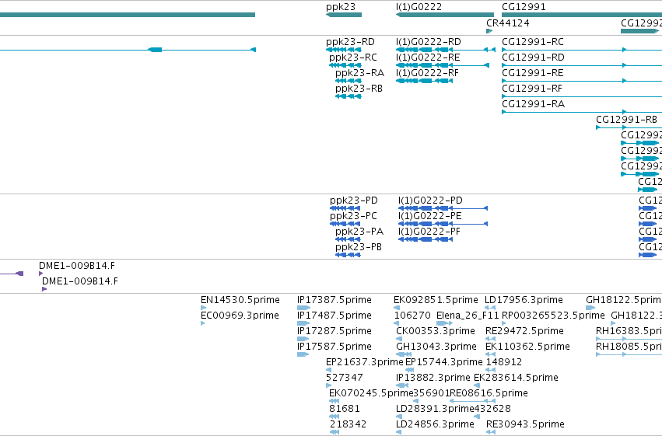This screenshot has width=662, height=436.
Task: Click the CG12991-RF transcript label
Action: pos(532,89)
